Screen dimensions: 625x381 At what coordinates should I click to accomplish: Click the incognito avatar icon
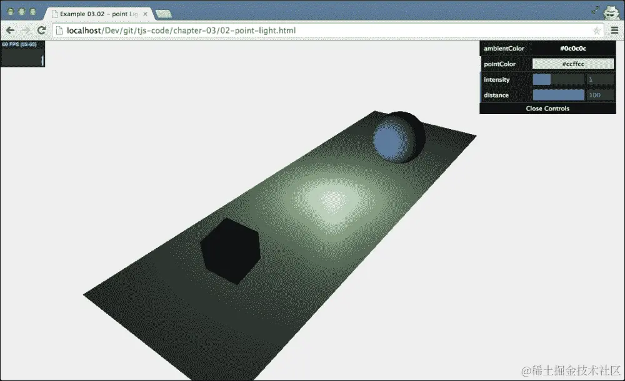point(611,12)
